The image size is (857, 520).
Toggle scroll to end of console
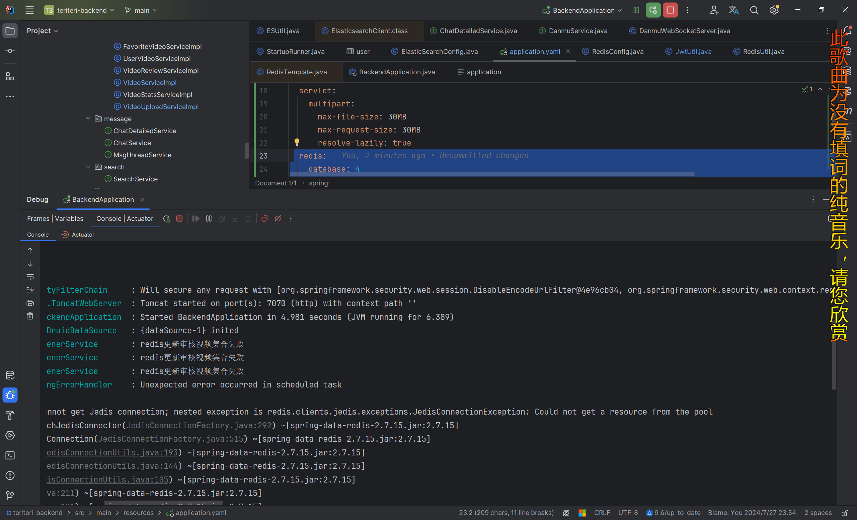click(x=30, y=290)
